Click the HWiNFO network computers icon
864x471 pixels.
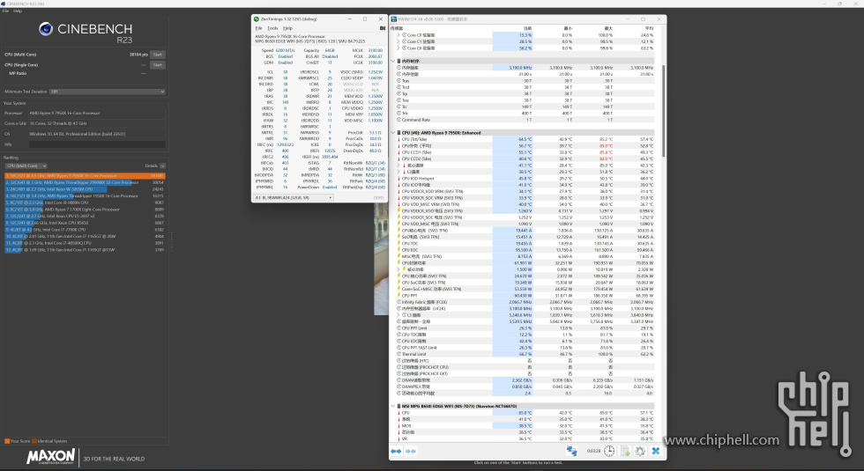pos(572,451)
